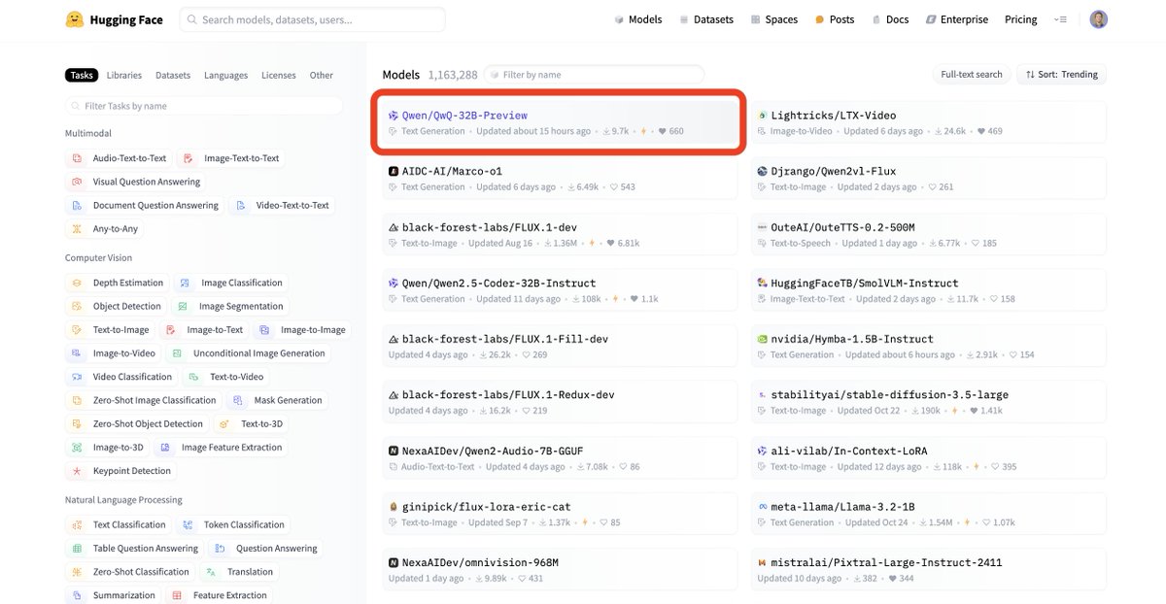Viewport: 1166px width, 604px height.
Task: Open the black-forest-labs/FLUX.1-dev model card
Action: pos(560,235)
